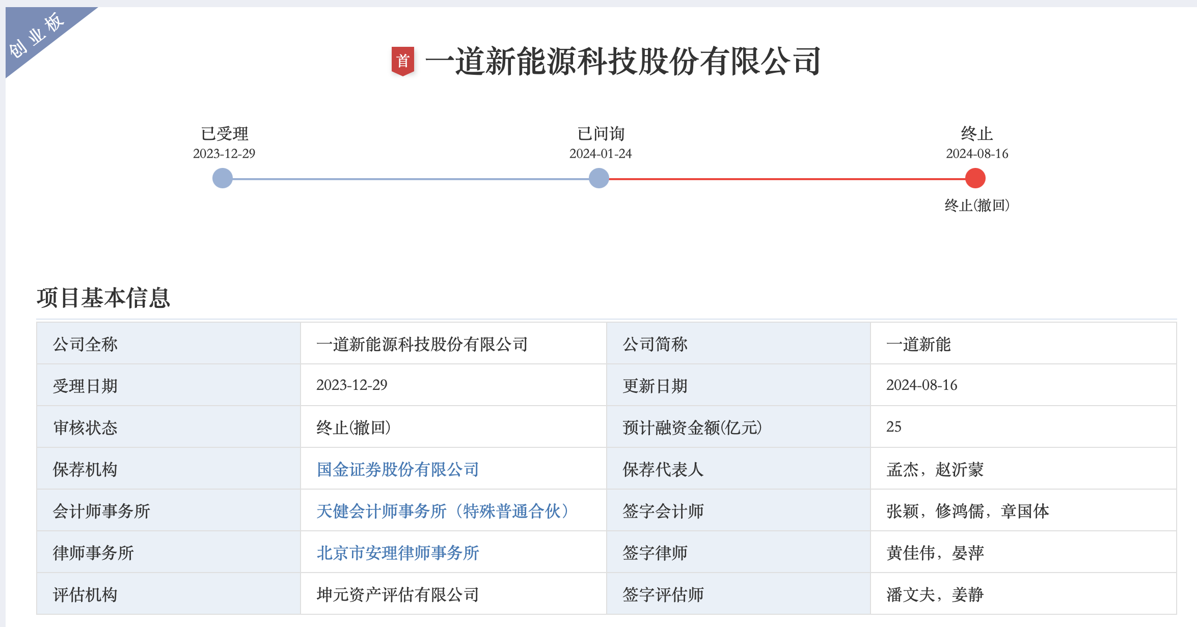This screenshot has height=627, width=1197.
Task: Click the 项目基本信息 section heading
Action: pyautogui.click(x=103, y=298)
